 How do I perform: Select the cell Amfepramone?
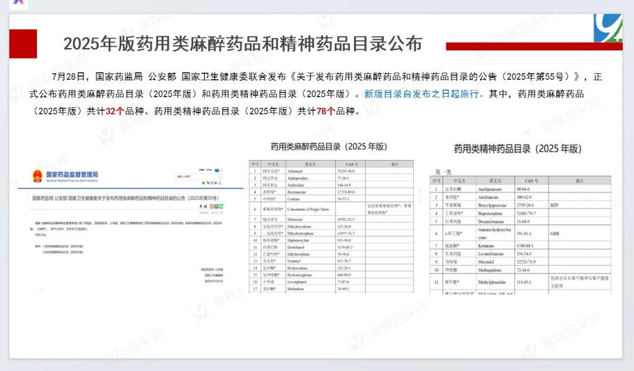495,189
